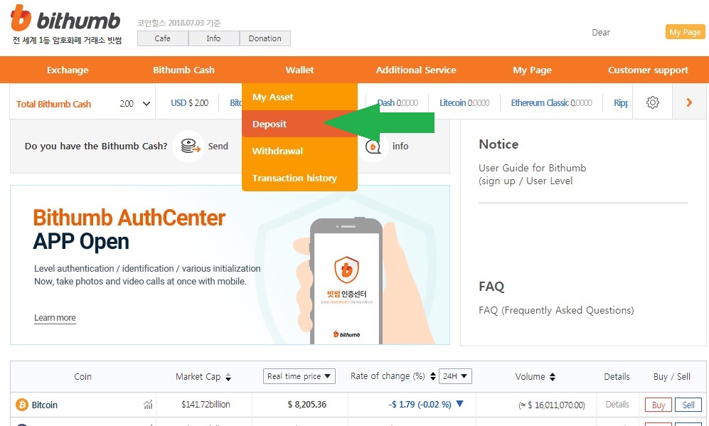Open the Exchange menu
709x426 pixels.
pos(68,70)
